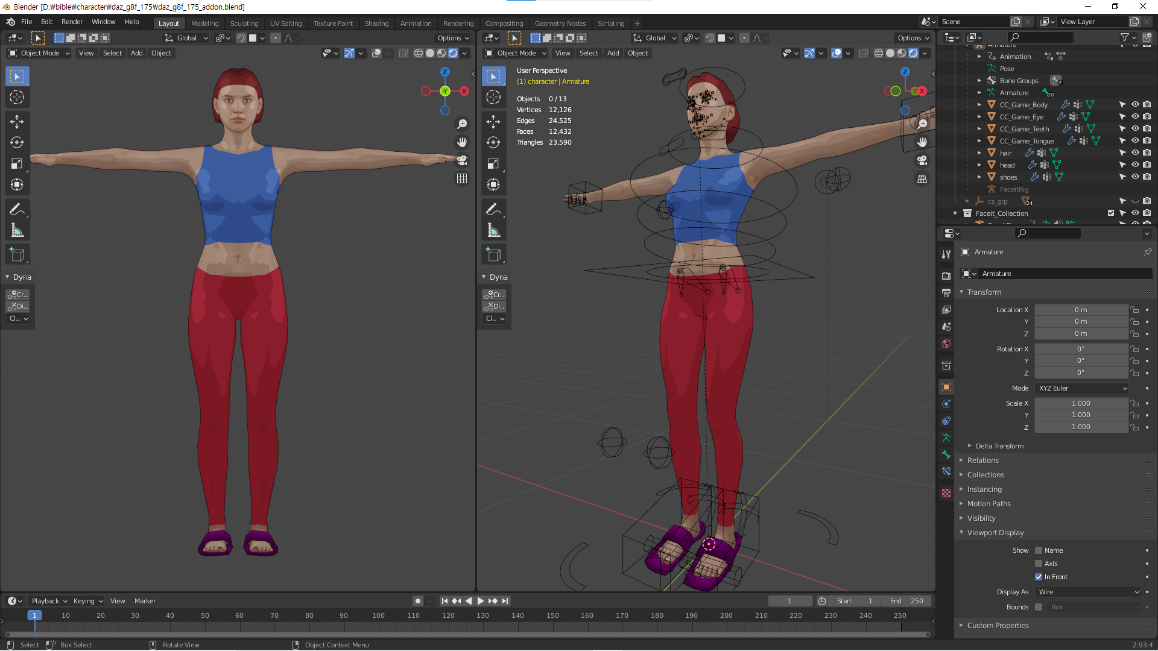Expand CC_Game_Body in the outliner
The height and width of the screenshot is (651, 1158).
[x=979, y=105]
